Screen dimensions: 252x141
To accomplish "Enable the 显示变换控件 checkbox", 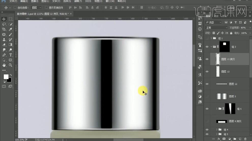I will pos(46,8).
